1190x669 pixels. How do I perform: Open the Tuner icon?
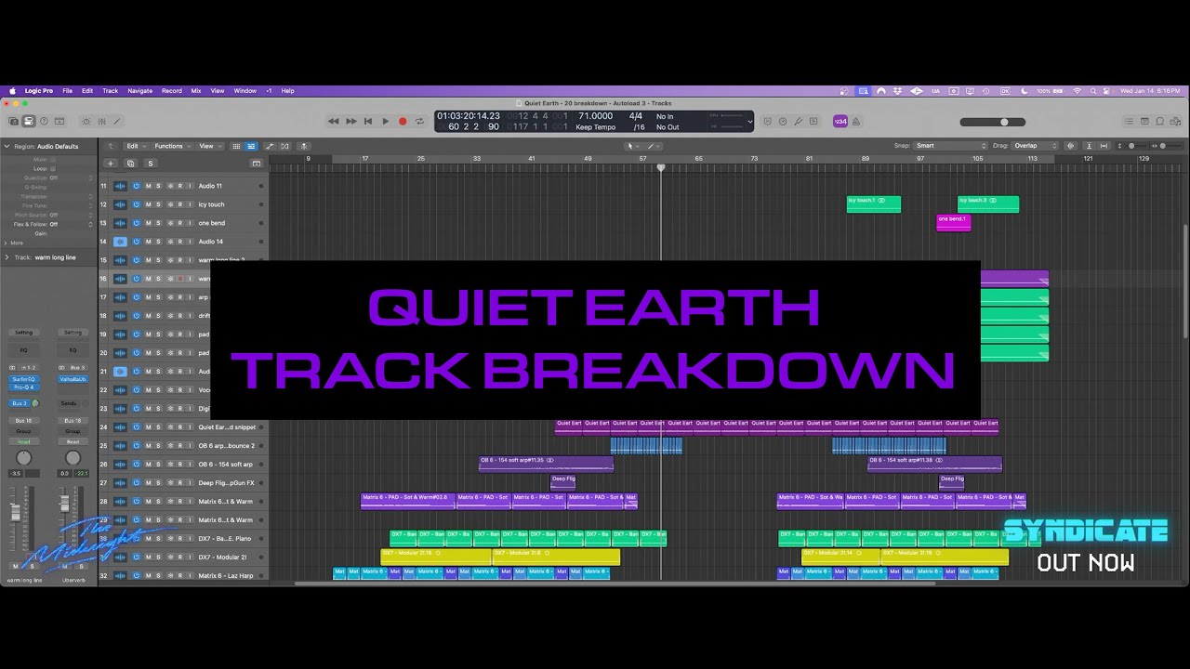pyautogui.click(x=798, y=121)
